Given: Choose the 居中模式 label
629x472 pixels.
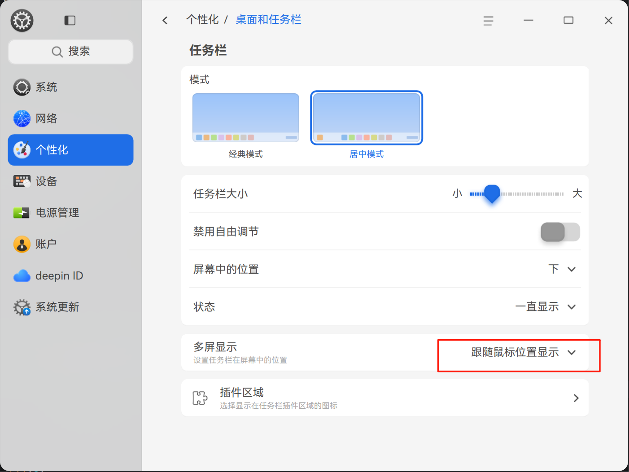Looking at the screenshot, I should point(367,154).
